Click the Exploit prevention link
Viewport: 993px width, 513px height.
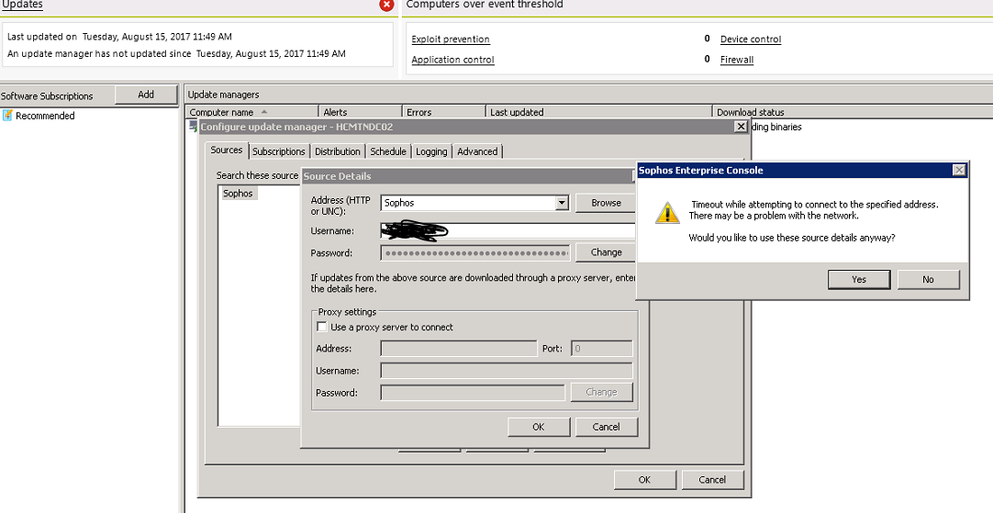450,39
